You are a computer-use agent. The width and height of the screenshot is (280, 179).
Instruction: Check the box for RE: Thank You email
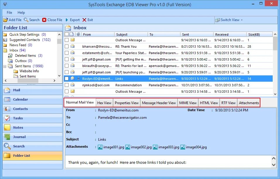coord(66,47)
